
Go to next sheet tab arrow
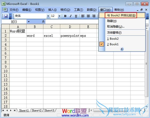pyautogui.click(x=11, y=110)
